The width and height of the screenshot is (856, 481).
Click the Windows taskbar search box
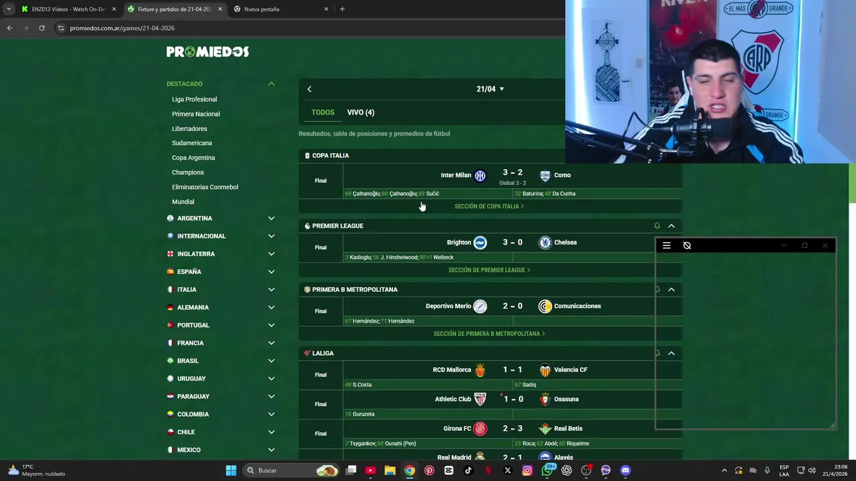291,470
